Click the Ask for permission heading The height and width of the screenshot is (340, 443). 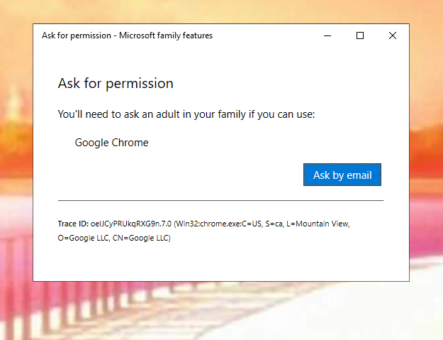click(x=116, y=84)
